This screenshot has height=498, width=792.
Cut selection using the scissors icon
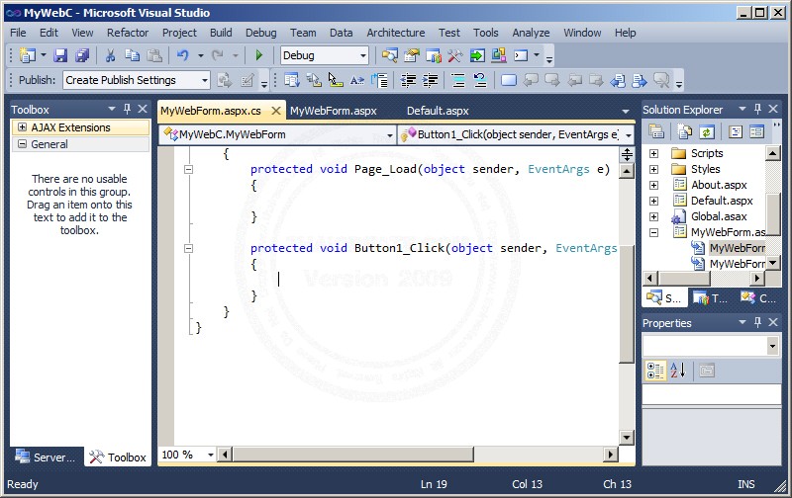point(110,55)
